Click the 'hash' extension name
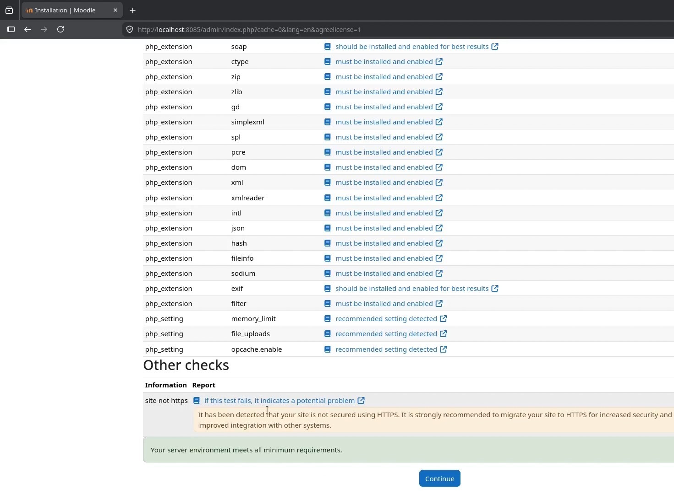 (239, 243)
